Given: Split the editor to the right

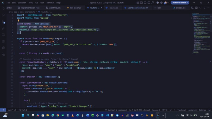Looking at the screenshot, I should click(196, 8).
